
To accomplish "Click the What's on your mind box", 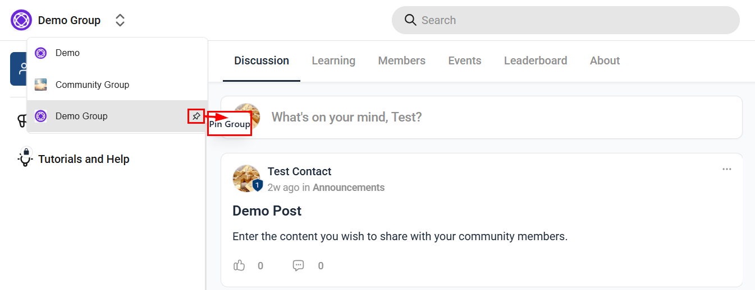I will click(x=482, y=117).
